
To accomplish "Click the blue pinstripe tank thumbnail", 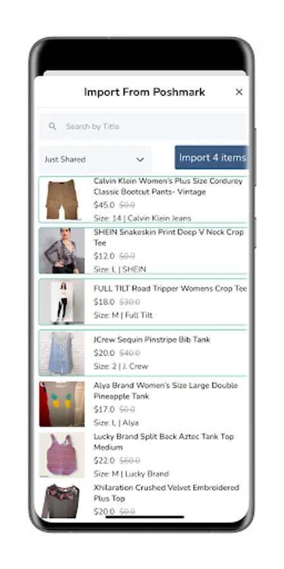I will 62,353.
